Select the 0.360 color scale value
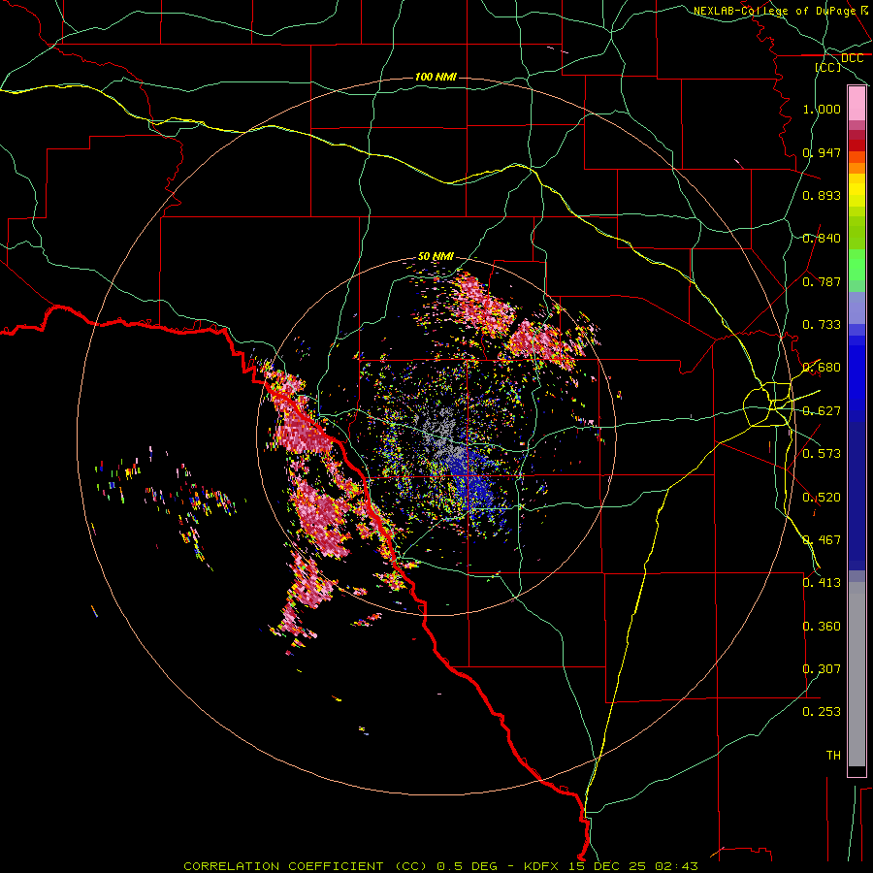This screenshot has width=873, height=873. [x=822, y=627]
